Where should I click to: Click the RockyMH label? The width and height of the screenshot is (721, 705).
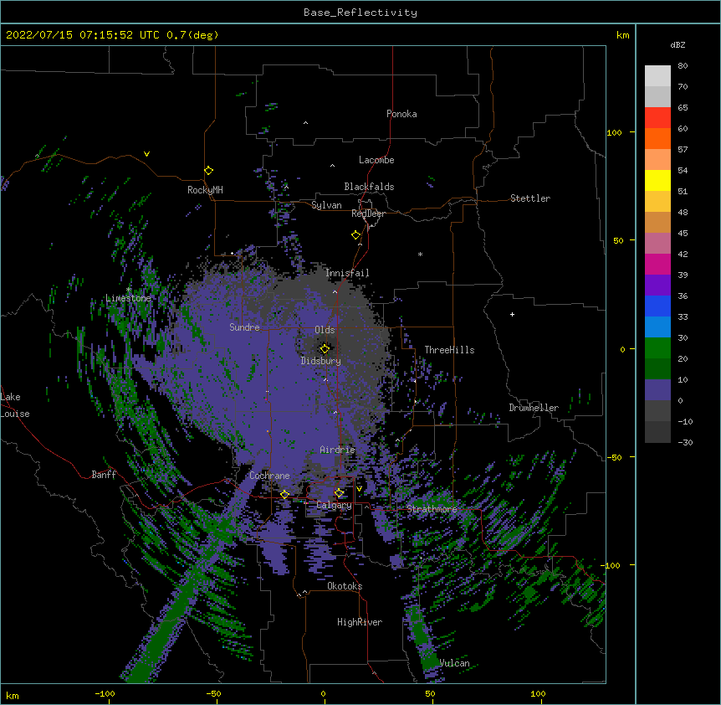(x=205, y=190)
